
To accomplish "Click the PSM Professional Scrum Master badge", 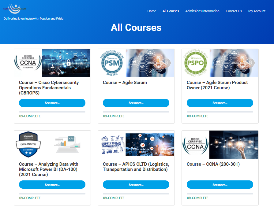I will (112, 63).
